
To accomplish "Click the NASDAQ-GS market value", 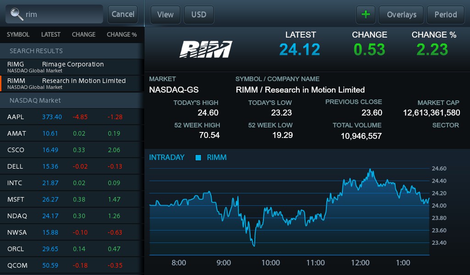I will (174, 90).
